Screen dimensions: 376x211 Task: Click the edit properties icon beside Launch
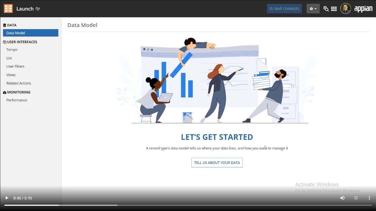point(38,9)
